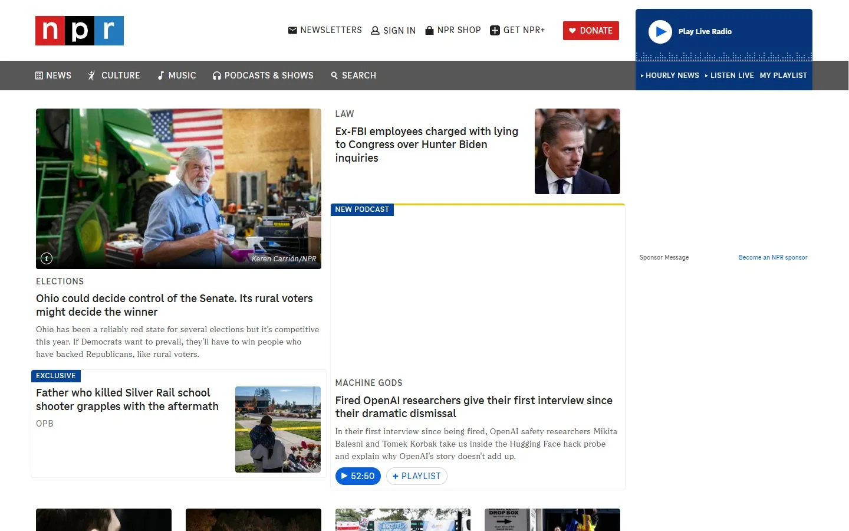The image size is (849, 531).
Task: Click the Search magnifier icon
Action: [x=334, y=76]
